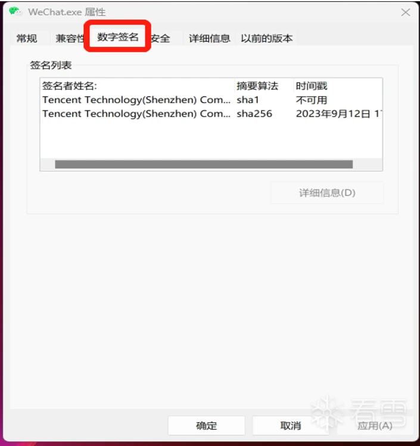Click the 摘要算法 column header
This screenshot has height=446, width=420.
(x=264, y=86)
